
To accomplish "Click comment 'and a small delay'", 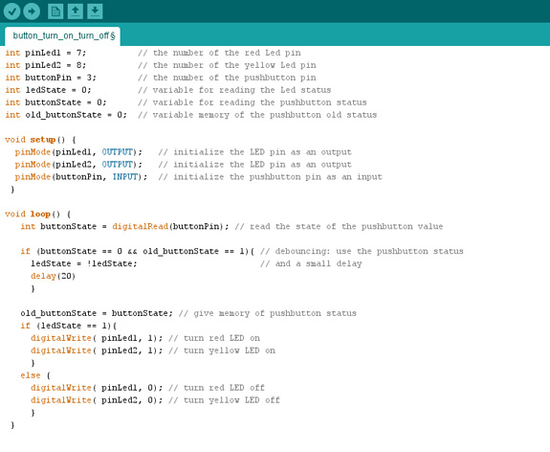I will 319,263.
